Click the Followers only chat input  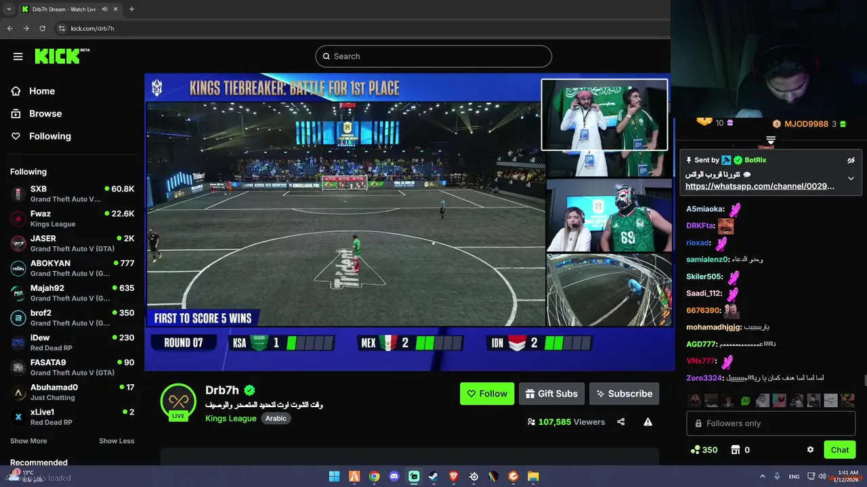click(x=771, y=423)
